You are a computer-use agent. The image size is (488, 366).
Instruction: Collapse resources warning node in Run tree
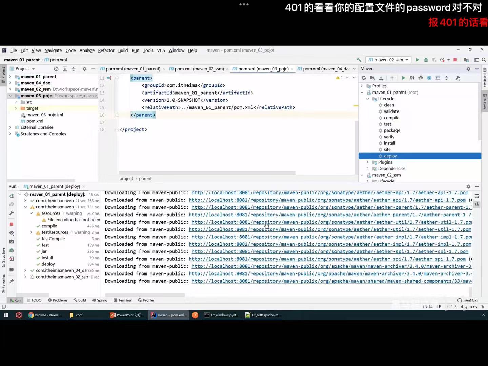click(x=31, y=213)
